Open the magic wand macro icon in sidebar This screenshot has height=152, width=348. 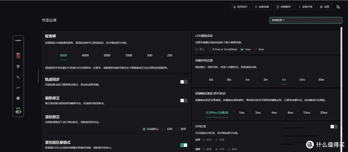(18, 77)
